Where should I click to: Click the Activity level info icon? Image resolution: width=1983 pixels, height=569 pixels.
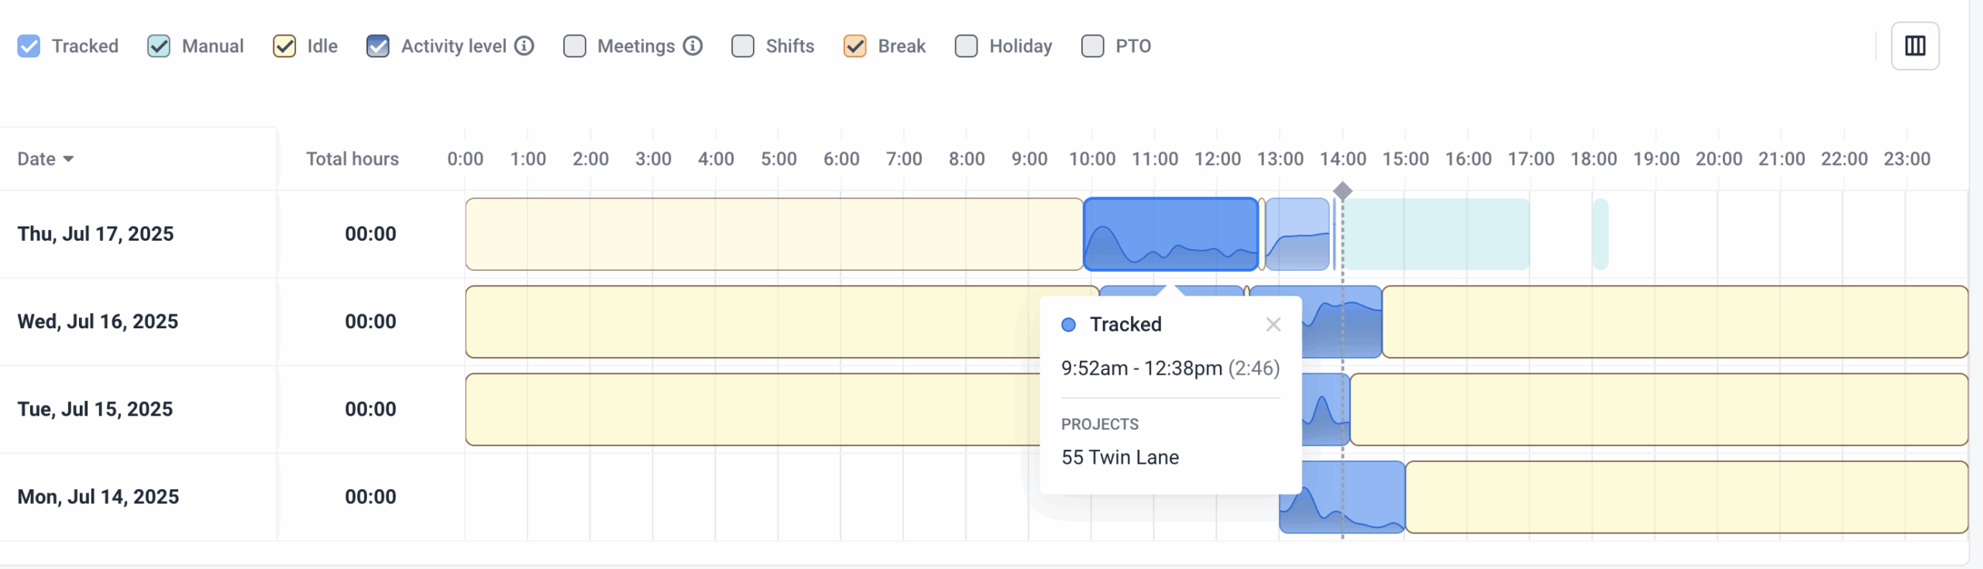click(524, 46)
